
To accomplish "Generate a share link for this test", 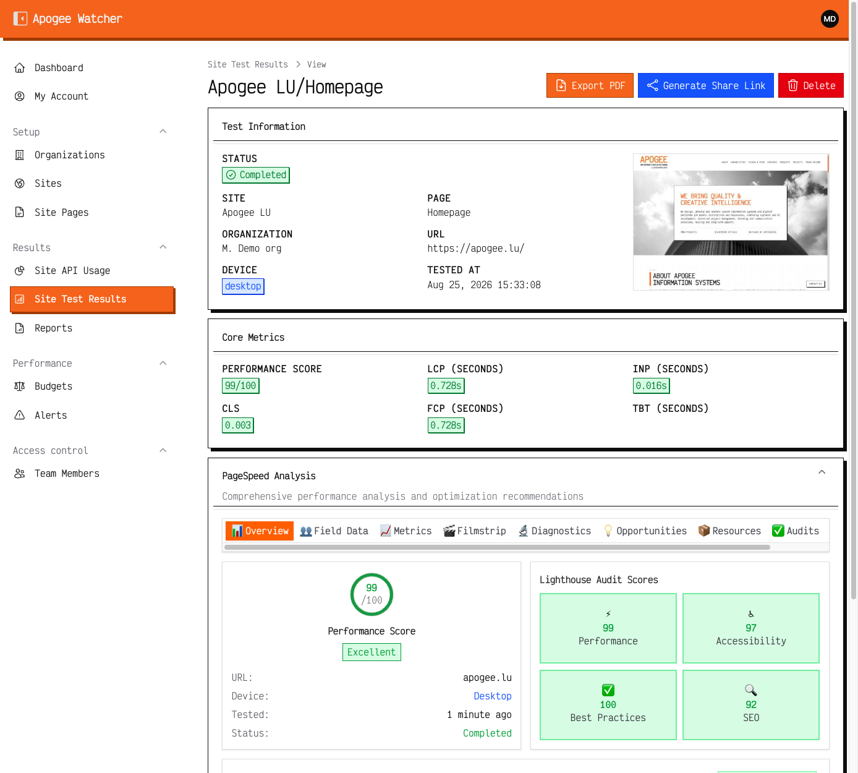I will 706,85.
